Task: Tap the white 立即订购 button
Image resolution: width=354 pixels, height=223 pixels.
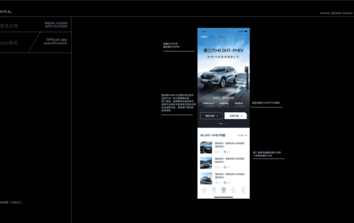Action: 235,116
